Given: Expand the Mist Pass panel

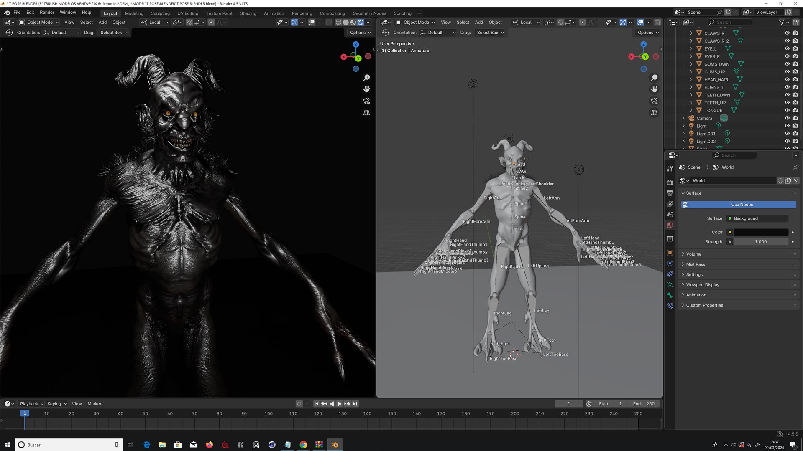Looking at the screenshot, I should [x=738, y=264].
